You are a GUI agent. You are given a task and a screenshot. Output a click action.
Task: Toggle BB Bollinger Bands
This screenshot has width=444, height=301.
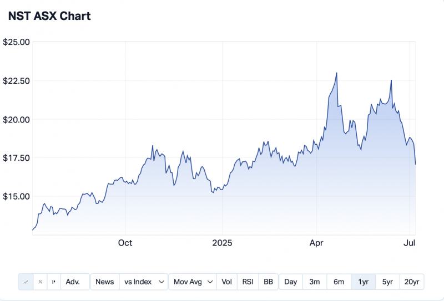(x=269, y=282)
